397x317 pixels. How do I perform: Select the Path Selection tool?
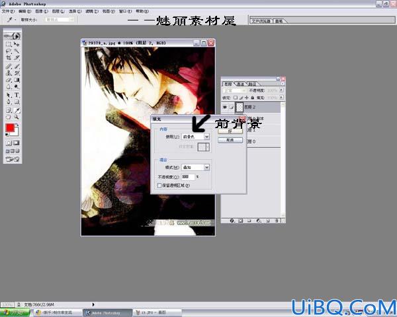click(9, 95)
